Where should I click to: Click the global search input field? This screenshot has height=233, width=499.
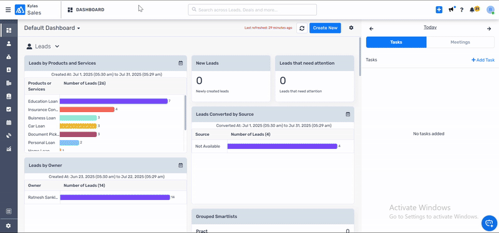click(253, 10)
